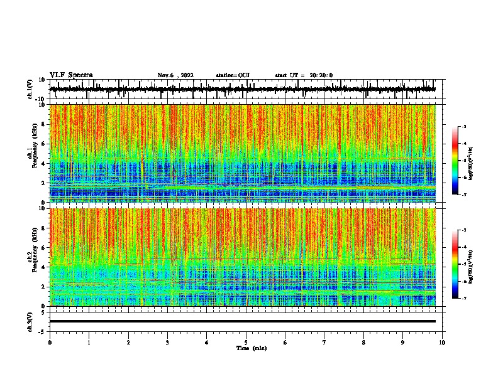Click the ch.1 (V) waveform panel
The height and width of the screenshot is (384, 498).
click(x=247, y=89)
